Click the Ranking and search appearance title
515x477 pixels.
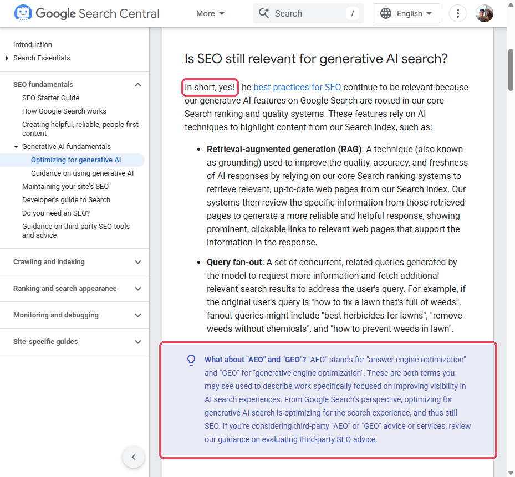(65, 289)
